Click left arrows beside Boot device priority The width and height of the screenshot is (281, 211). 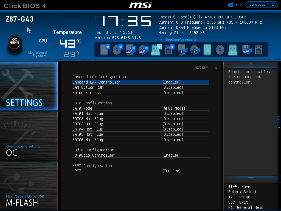[160, 40]
